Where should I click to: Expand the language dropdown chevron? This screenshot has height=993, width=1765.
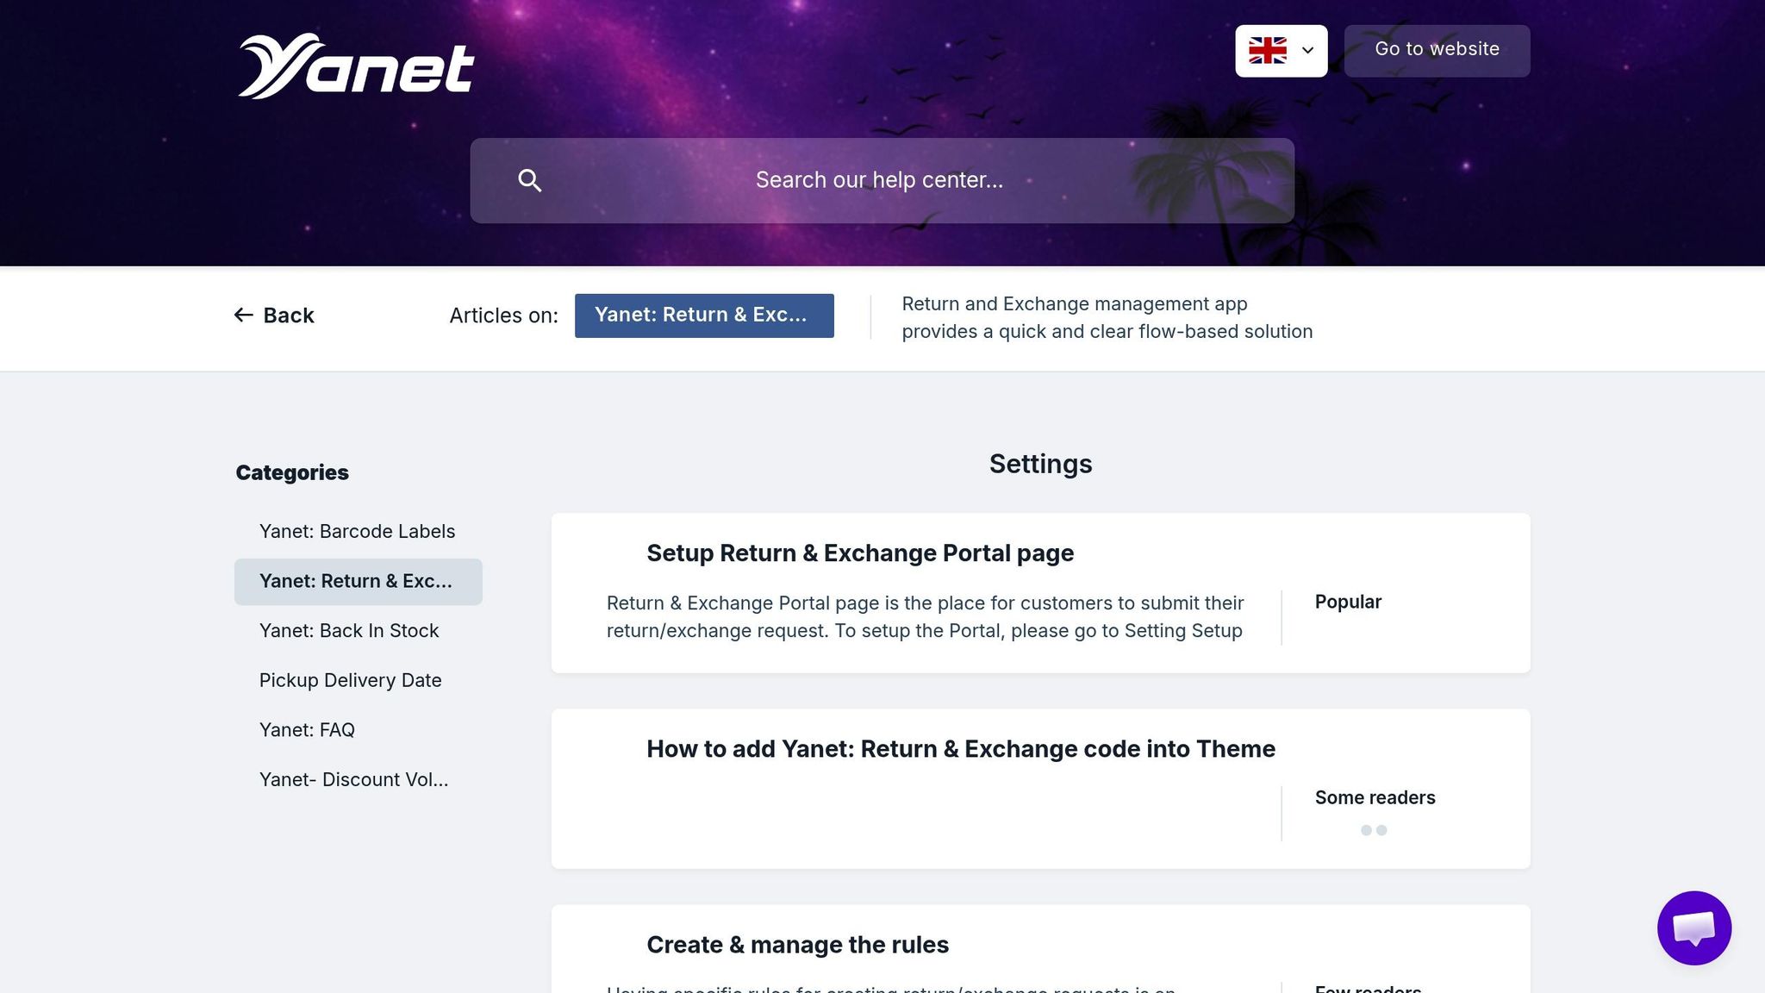pos(1307,51)
